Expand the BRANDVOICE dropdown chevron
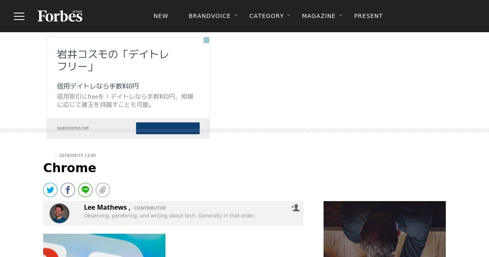 (236, 16)
